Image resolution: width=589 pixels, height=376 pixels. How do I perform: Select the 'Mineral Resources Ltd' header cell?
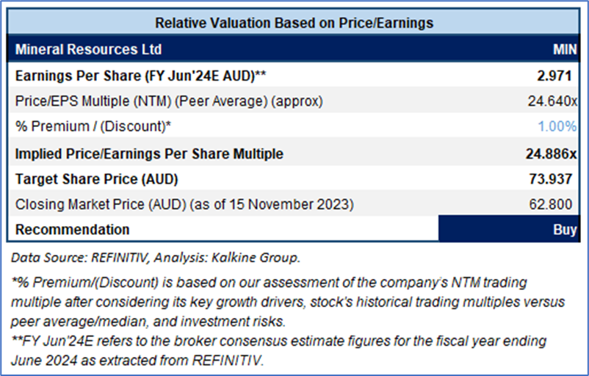[89, 49]
